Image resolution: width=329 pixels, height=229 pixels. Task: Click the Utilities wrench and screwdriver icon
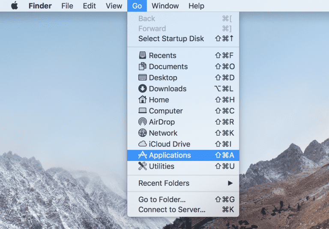coord(143,166)
